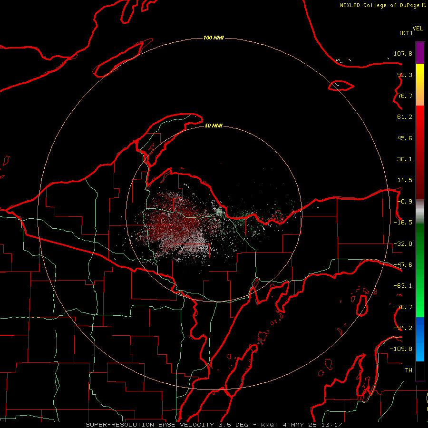
Task: Click the 45.6 velocity scale value
Action: tap(405, 138)
